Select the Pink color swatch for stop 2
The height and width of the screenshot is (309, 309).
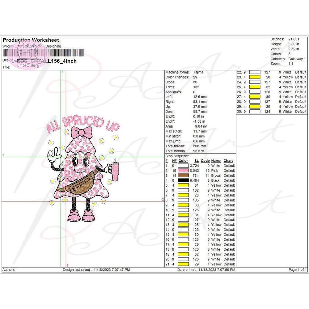pyautogui.click(x=184, y=171)
